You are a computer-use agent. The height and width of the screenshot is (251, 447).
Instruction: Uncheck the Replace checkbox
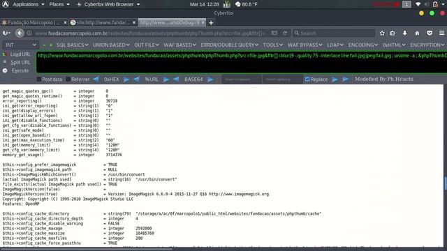click(x=307, y=79)
